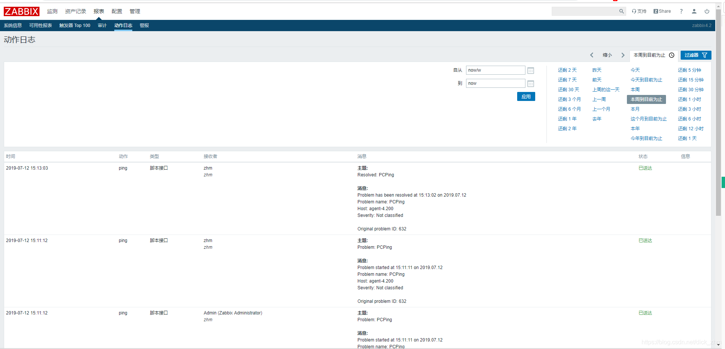Go to 动作日志 submenu
The image size is (725, 349).
123,26
